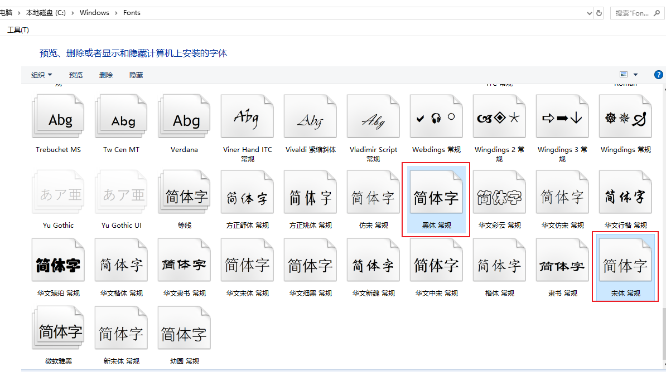The image size is (666, 372).
Task: Open the 组织 dropdown menu
Action: click(42, 75)
